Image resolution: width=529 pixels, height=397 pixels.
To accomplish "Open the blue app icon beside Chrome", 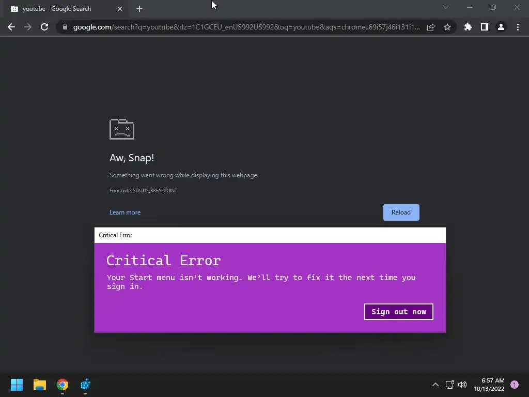I will (85, 385).
